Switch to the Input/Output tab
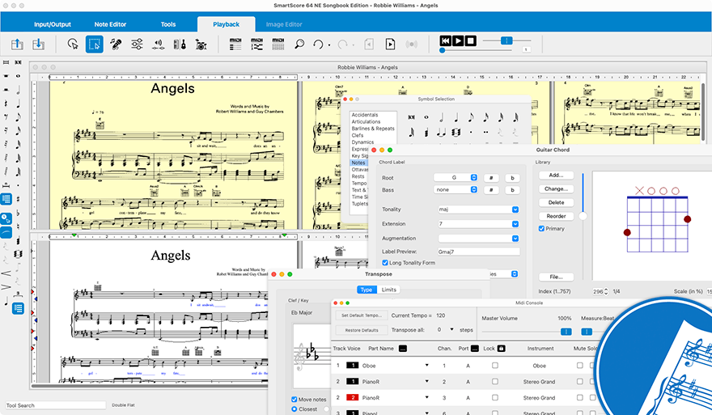Image resolution: width=712 pixels, height=415 pixels. (x=53, y=24)
